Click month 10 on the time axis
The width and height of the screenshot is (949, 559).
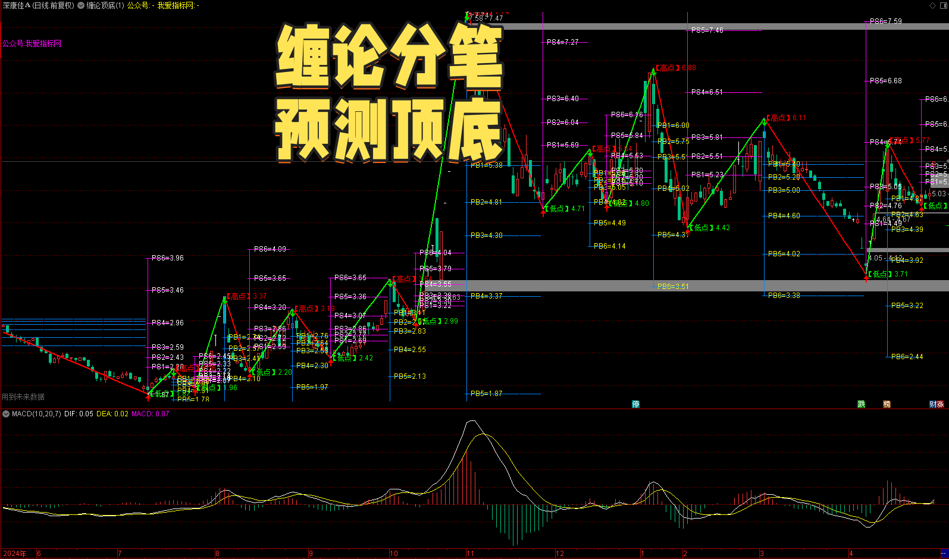point(394,554)
